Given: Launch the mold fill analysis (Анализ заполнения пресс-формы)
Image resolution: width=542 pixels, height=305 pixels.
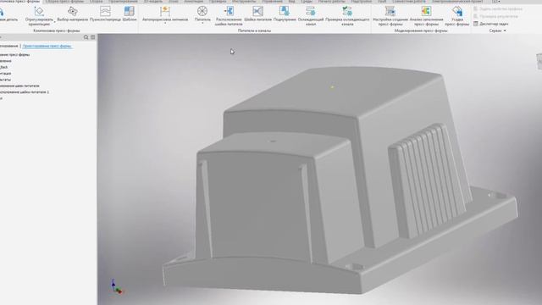Looking at the screenshot, I should click(426, 15).
